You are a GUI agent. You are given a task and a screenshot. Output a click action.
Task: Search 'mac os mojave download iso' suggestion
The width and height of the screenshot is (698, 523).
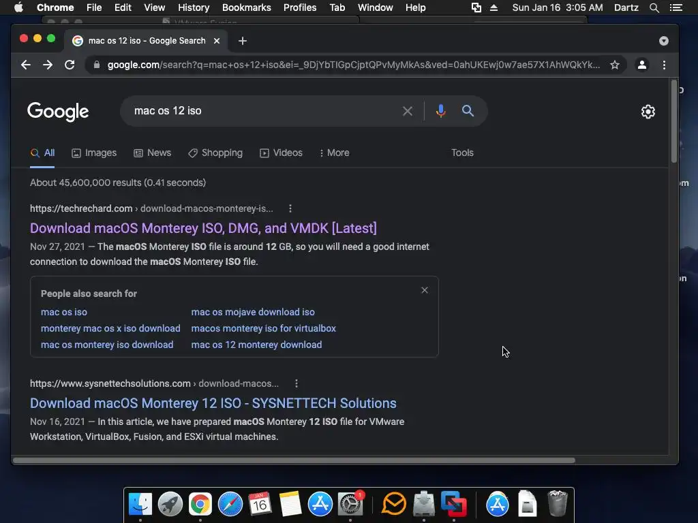253,312
